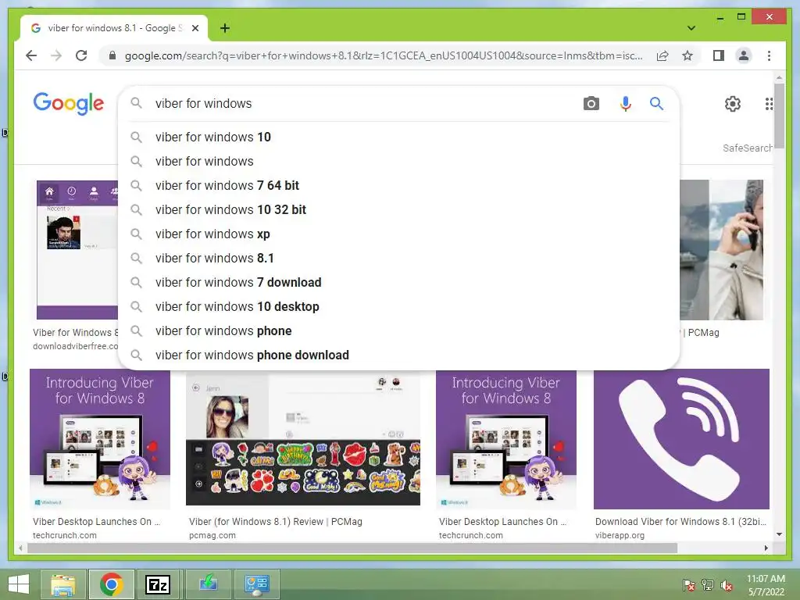Open a new tab

[224, 28]
